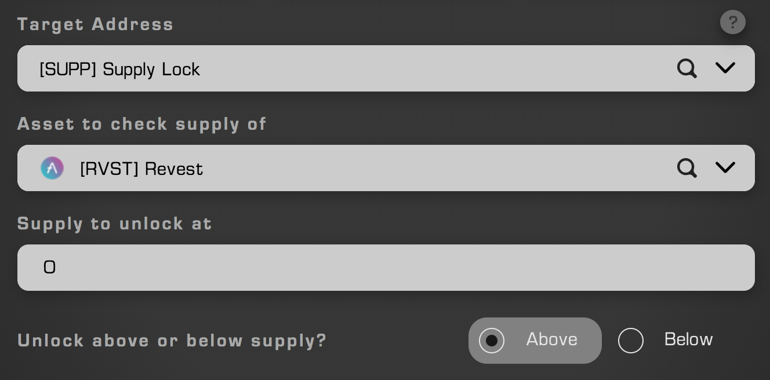Click the "Unlock above or below supply?" label

172,341
